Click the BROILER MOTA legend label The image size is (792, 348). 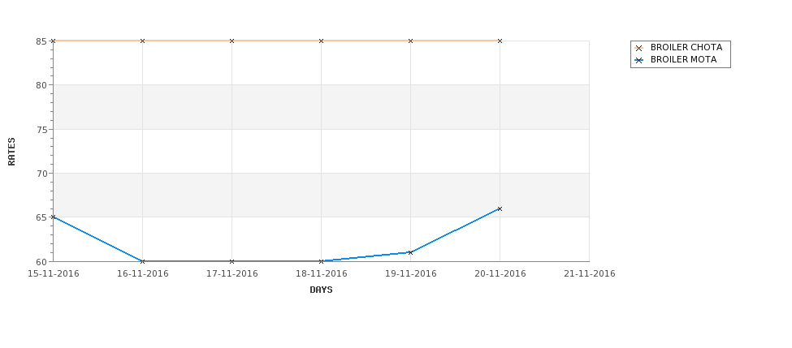pyautogui.click(x=683, y=59)
